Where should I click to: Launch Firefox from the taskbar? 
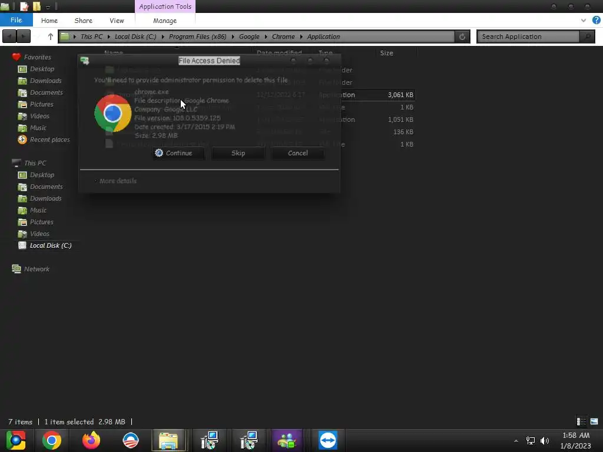(91, 440)
